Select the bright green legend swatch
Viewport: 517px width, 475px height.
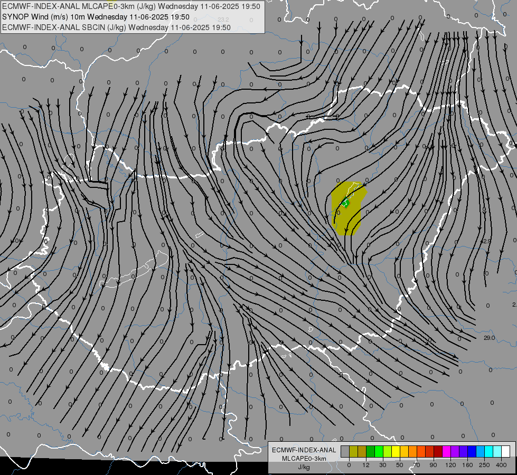coord(379,451)
